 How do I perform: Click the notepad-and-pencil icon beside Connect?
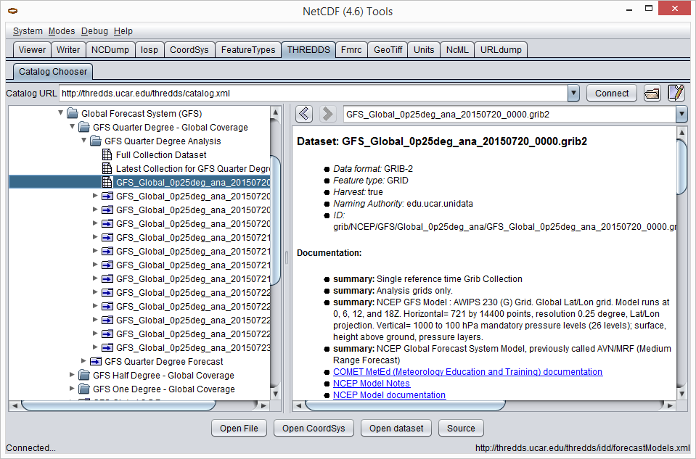click(676, 93)
